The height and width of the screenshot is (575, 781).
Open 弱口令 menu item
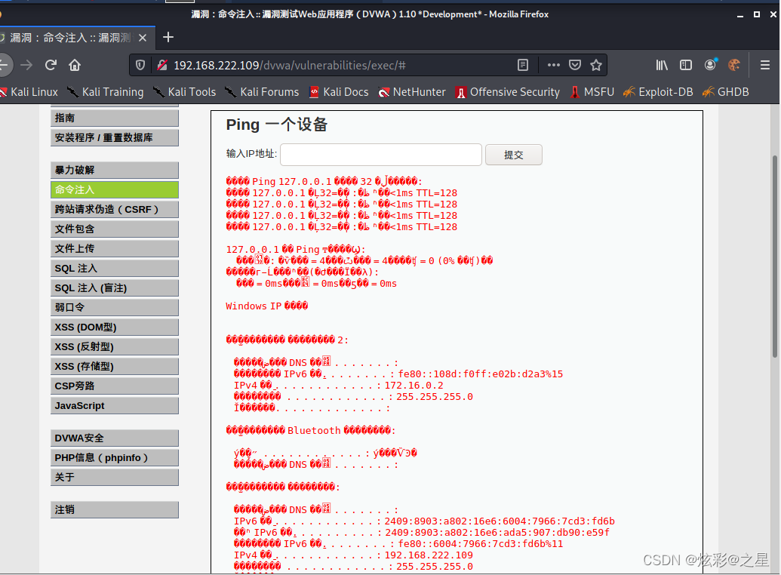click(x=115, y=307)
